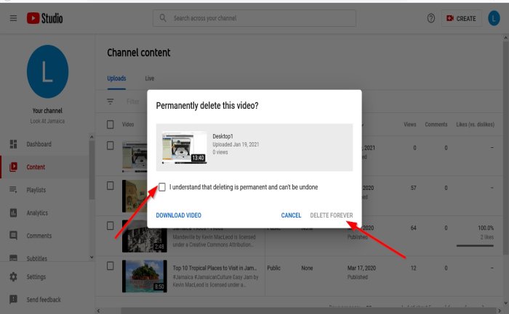Screen dimensions: 509x314
Task: Click the horizontal scrollbar left arrow
Action: 98,311
